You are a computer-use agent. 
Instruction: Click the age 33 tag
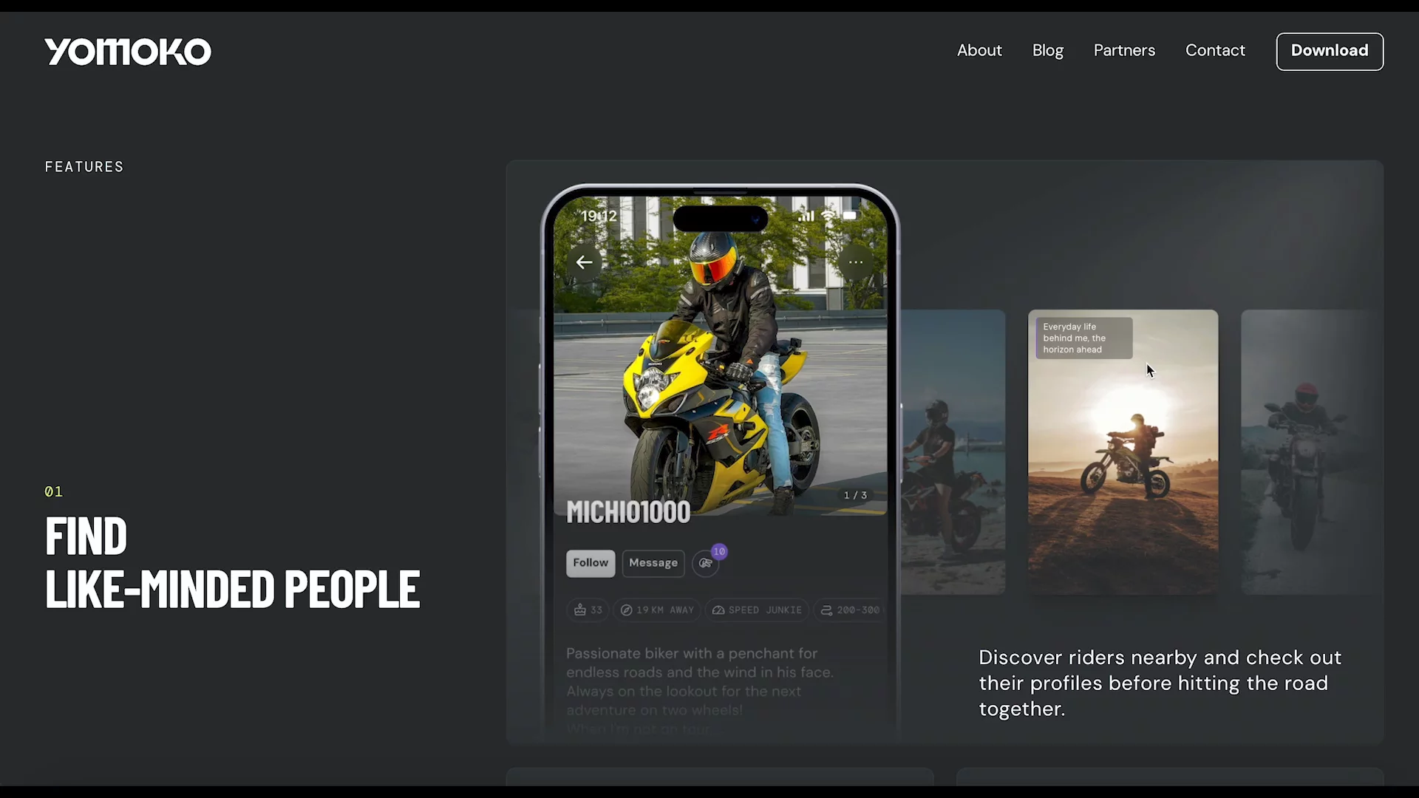(588, 610)
